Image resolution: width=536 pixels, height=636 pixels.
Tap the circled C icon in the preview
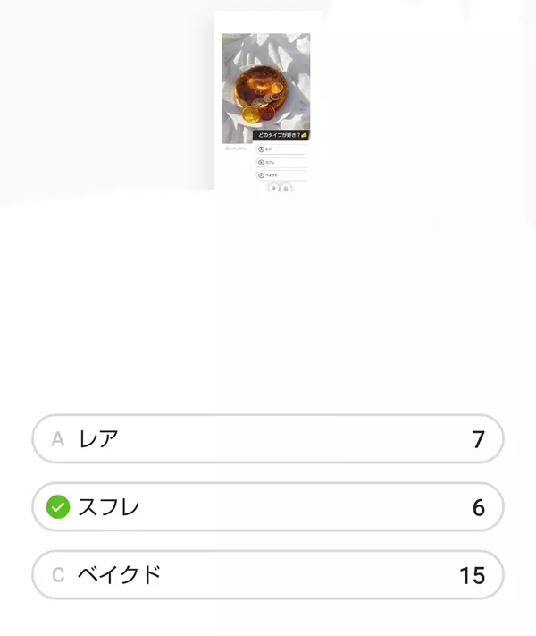(x=261, y=175)
